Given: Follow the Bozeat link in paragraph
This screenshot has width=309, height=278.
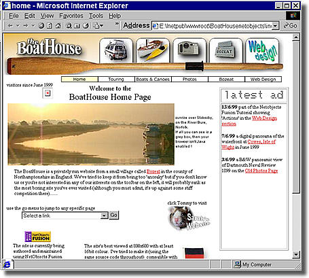Looking at the screenshot, I should pos(153,171).
